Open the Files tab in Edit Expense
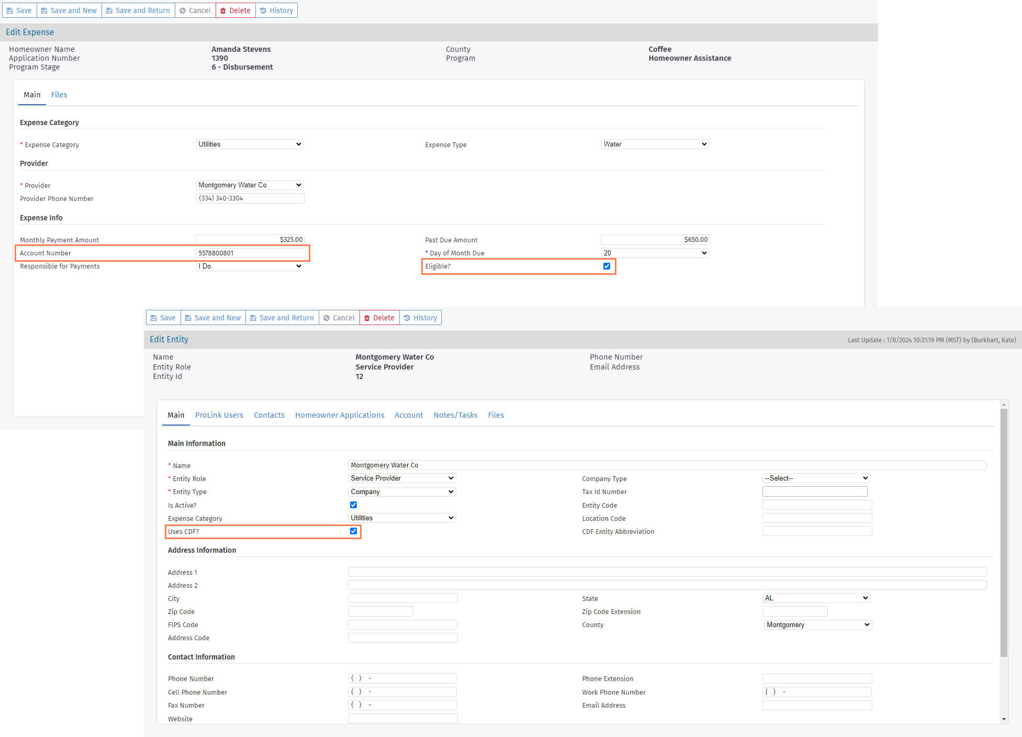This screenshot has height=737, width=1022. tap(59, 95)
